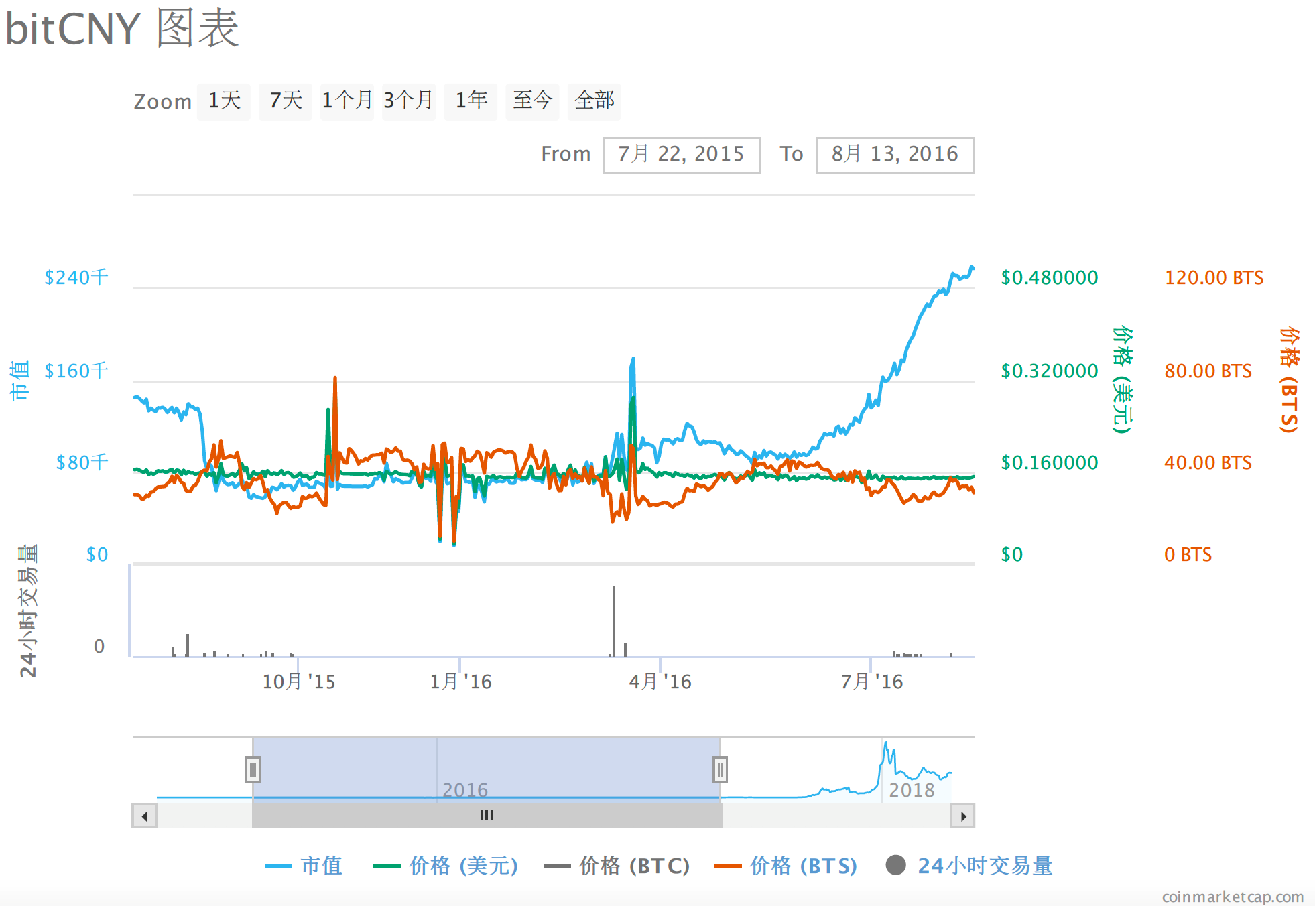
Task: Toggle 价格 (美元) series in legend
Action: (462, 866)
